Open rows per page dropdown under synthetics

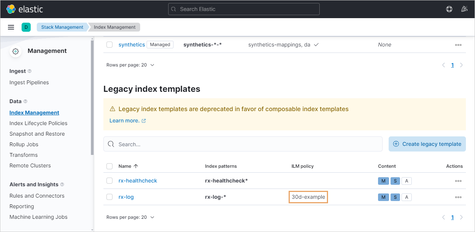click(x=130, y=65)
